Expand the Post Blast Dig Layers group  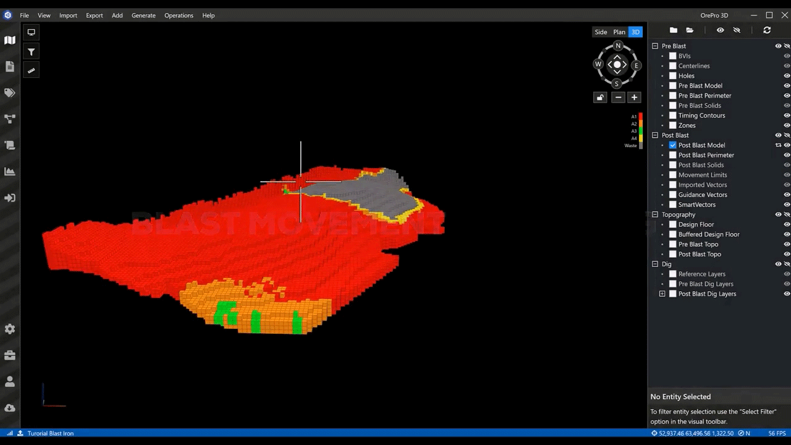[662, 294]
